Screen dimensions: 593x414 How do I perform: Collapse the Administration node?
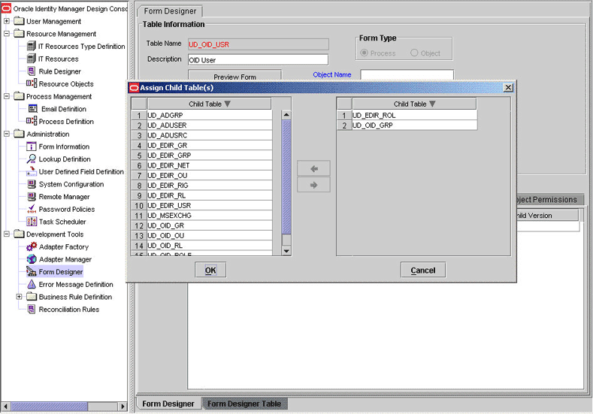click(x=7, y=134)
